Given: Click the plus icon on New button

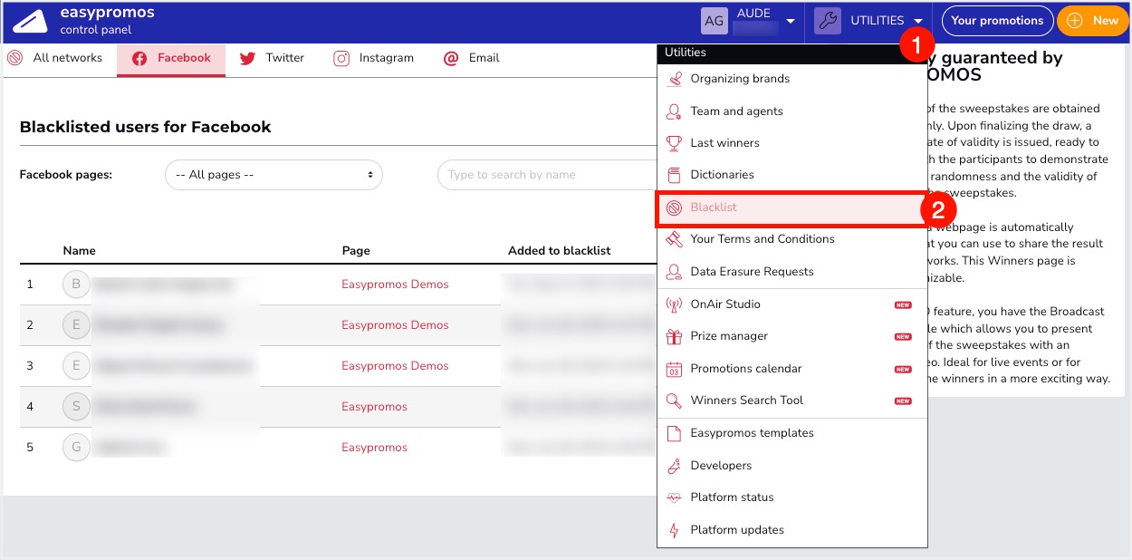Looking at the screenshot, I should (1075, 21).
